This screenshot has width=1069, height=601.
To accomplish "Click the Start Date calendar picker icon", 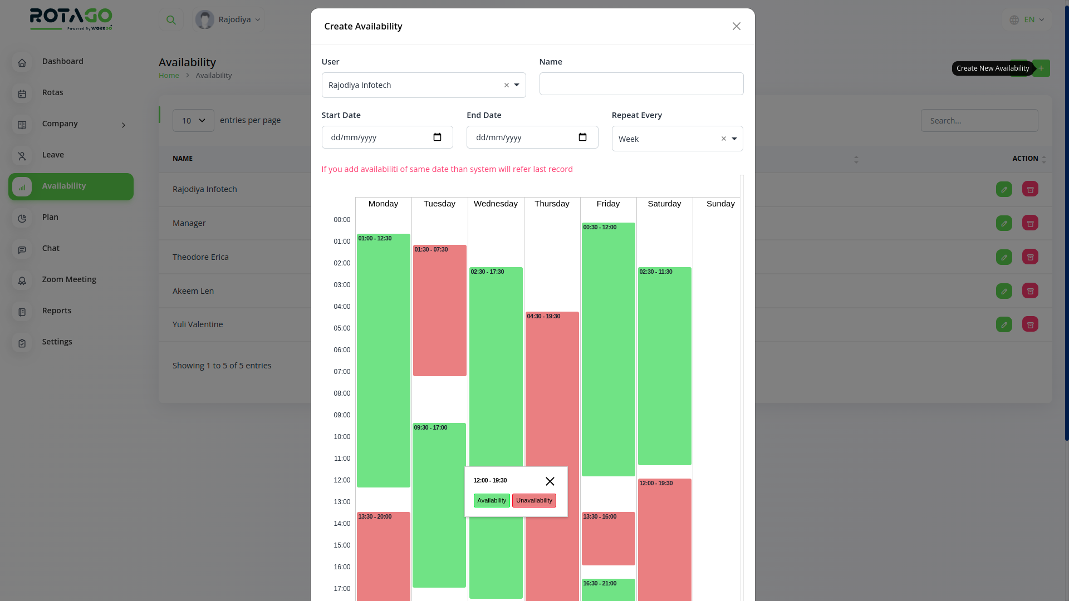I will coord(437,137).
